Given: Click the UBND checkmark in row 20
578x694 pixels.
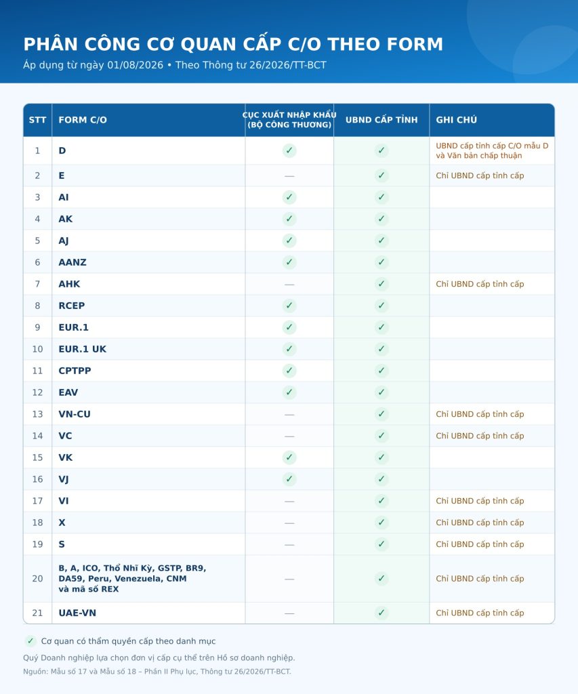Looking at the screenshot, I should [x=381, y=579].
